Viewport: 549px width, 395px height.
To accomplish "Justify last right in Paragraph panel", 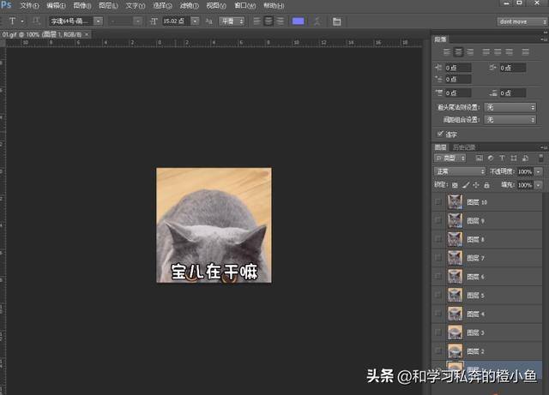I will point(509,51).
